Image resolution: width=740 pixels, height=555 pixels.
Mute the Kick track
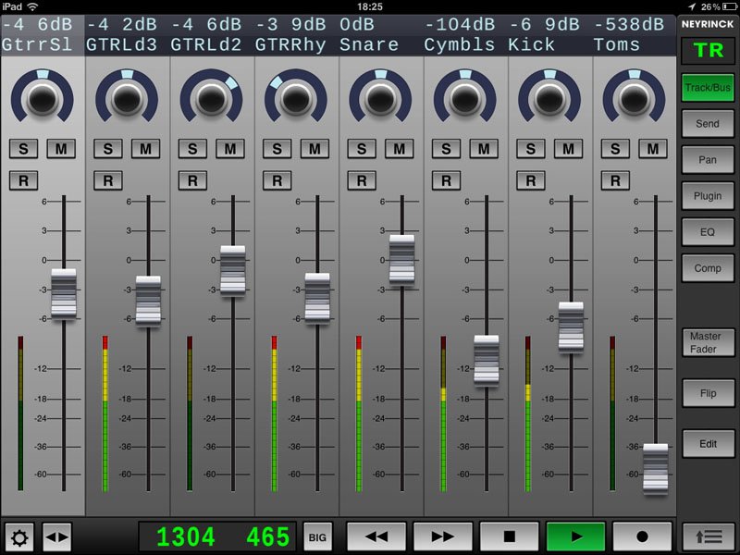568,149
